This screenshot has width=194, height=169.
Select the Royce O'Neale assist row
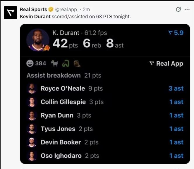pyautogui.click(x=105, y=88)
